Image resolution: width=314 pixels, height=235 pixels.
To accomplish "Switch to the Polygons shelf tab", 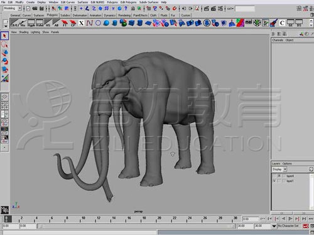I will (52, 15).
